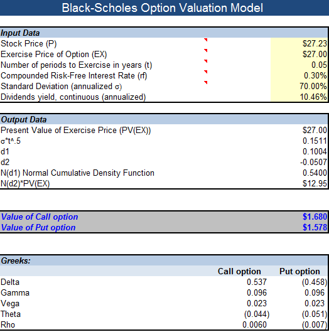Viewport: 329px width, 332px height.
Task: Click the Call option Delta value 0.537
Action: coord(257,282)
